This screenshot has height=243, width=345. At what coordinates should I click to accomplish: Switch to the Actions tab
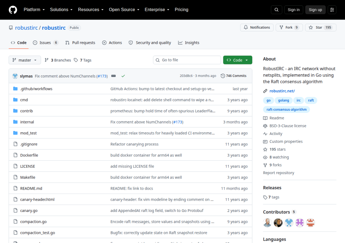[112, 43]
